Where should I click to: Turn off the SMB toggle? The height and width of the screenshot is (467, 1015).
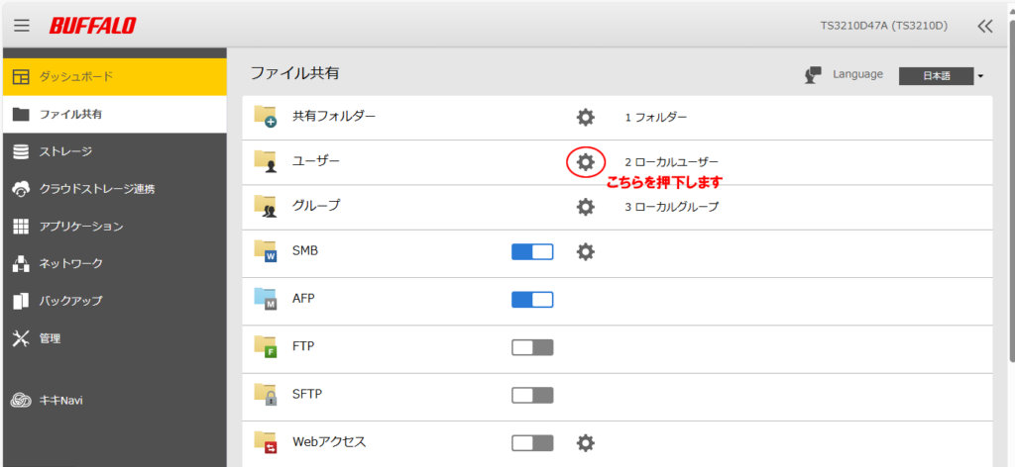pos(532,251)
